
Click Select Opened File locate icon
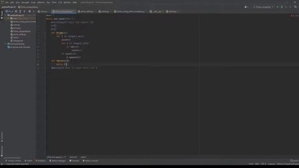coord(16,11)
